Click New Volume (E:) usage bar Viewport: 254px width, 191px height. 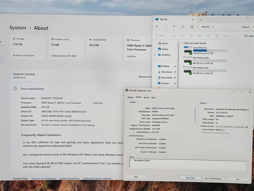[210, 71]
